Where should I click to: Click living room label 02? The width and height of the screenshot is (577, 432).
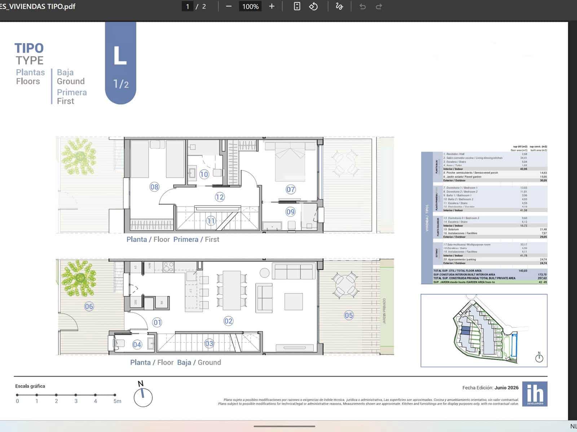(x=228, y=321)
